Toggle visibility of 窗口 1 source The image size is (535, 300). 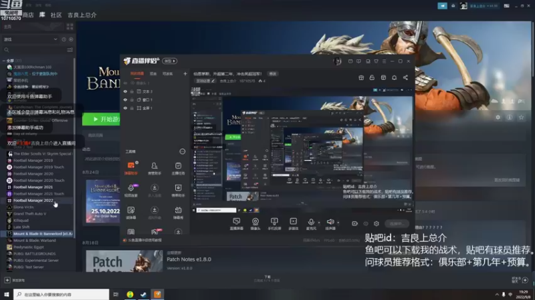point(126,99)
